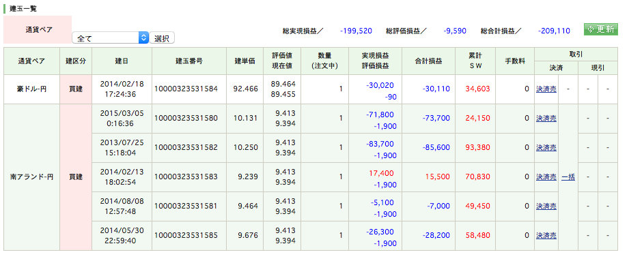The image size is (629, 261).
Task: Click the date 2014/02/13 18:02:54
Action: (x=122, y=177)
